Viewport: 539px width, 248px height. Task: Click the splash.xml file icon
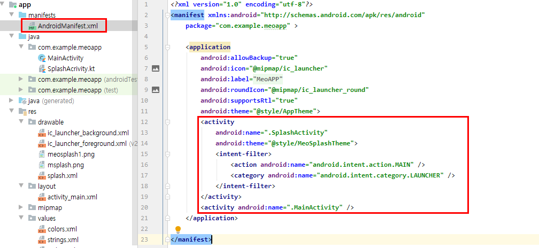pyautogui.click(x=42, y=175)
